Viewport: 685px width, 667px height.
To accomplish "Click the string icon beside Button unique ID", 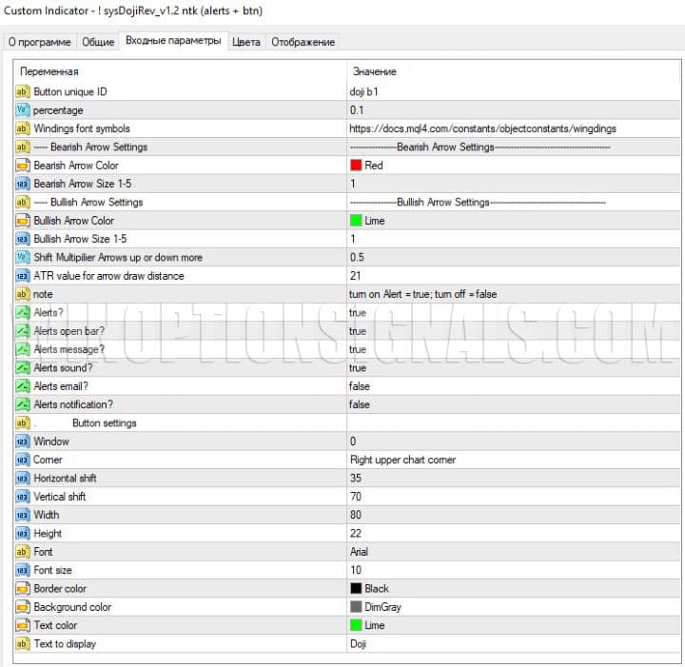I will 23,91.
